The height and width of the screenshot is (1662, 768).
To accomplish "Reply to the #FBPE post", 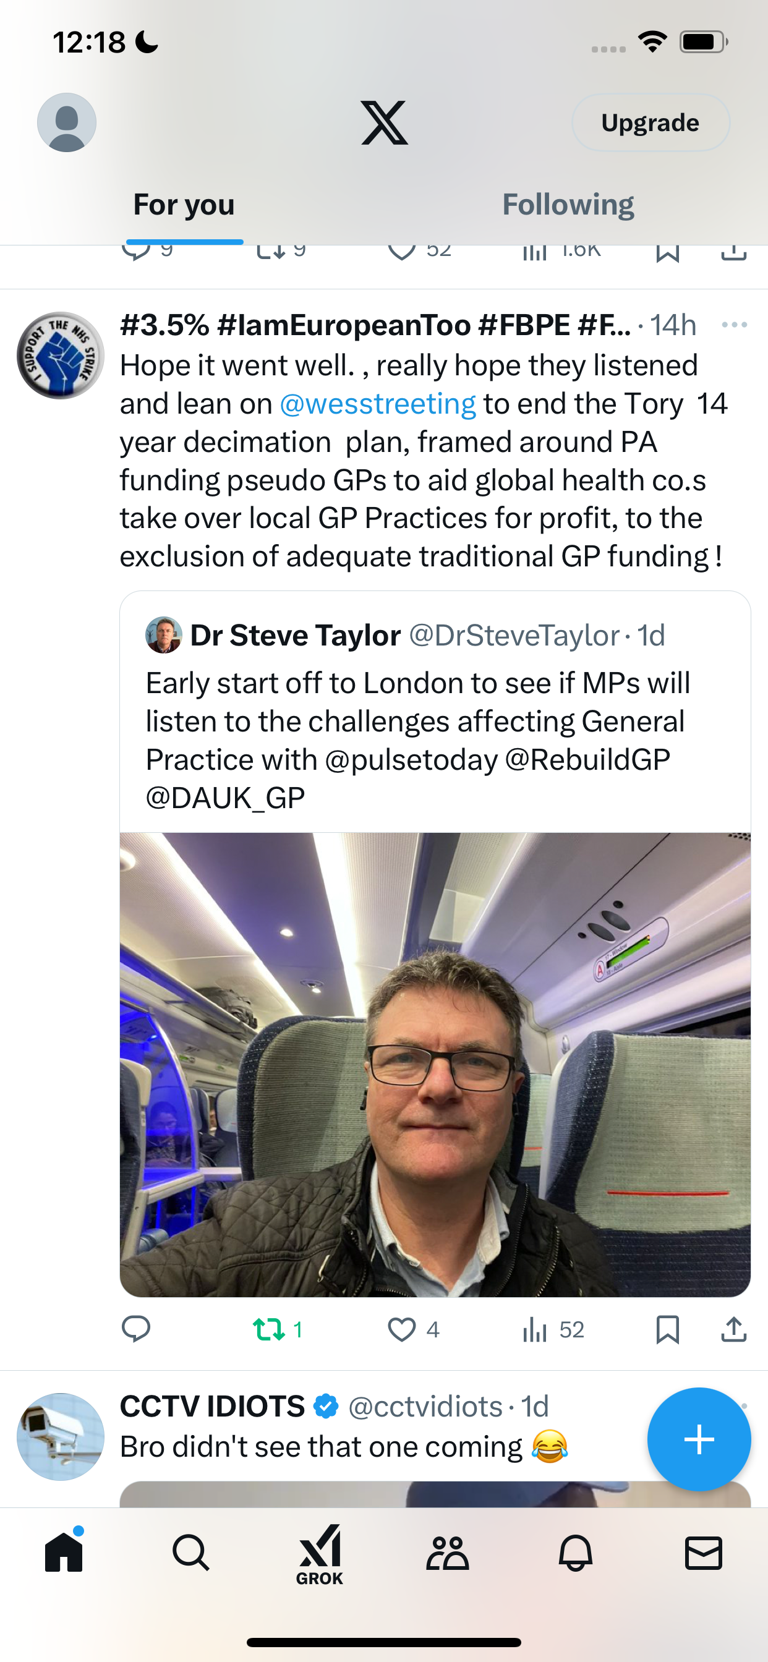I will click(136, 1330).
